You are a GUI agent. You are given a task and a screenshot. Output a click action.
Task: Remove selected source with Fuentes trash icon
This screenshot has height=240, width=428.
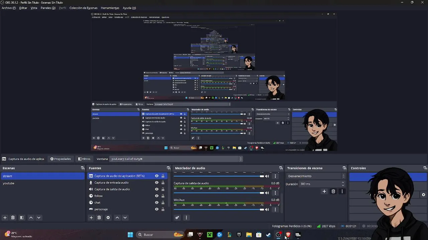(x=99, y=218)
